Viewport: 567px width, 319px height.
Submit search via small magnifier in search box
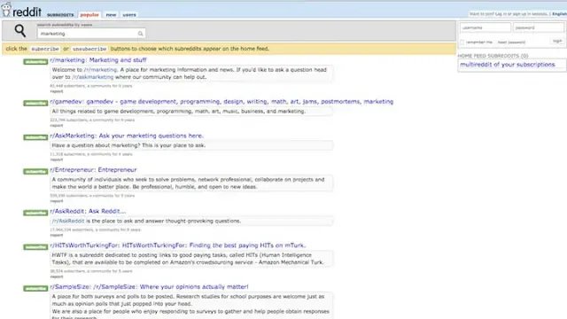(140, 34)
